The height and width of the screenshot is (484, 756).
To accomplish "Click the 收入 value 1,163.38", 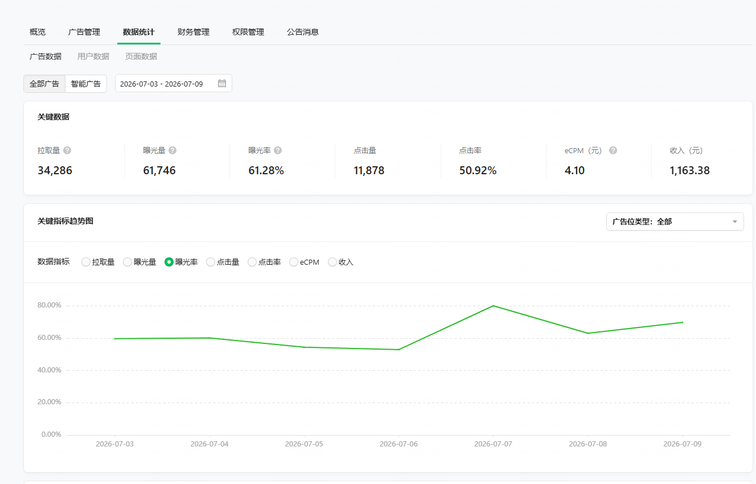I will point(690,170).
